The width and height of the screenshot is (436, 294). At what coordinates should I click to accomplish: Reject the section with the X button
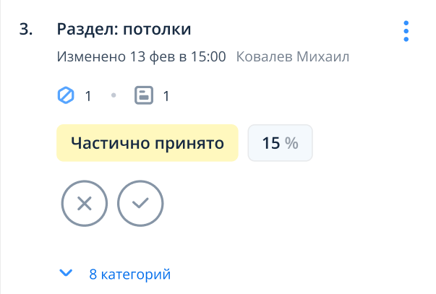[x=85, y=203]
